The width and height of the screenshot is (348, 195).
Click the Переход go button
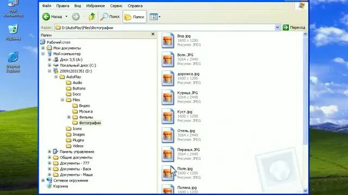coord(294,28)
